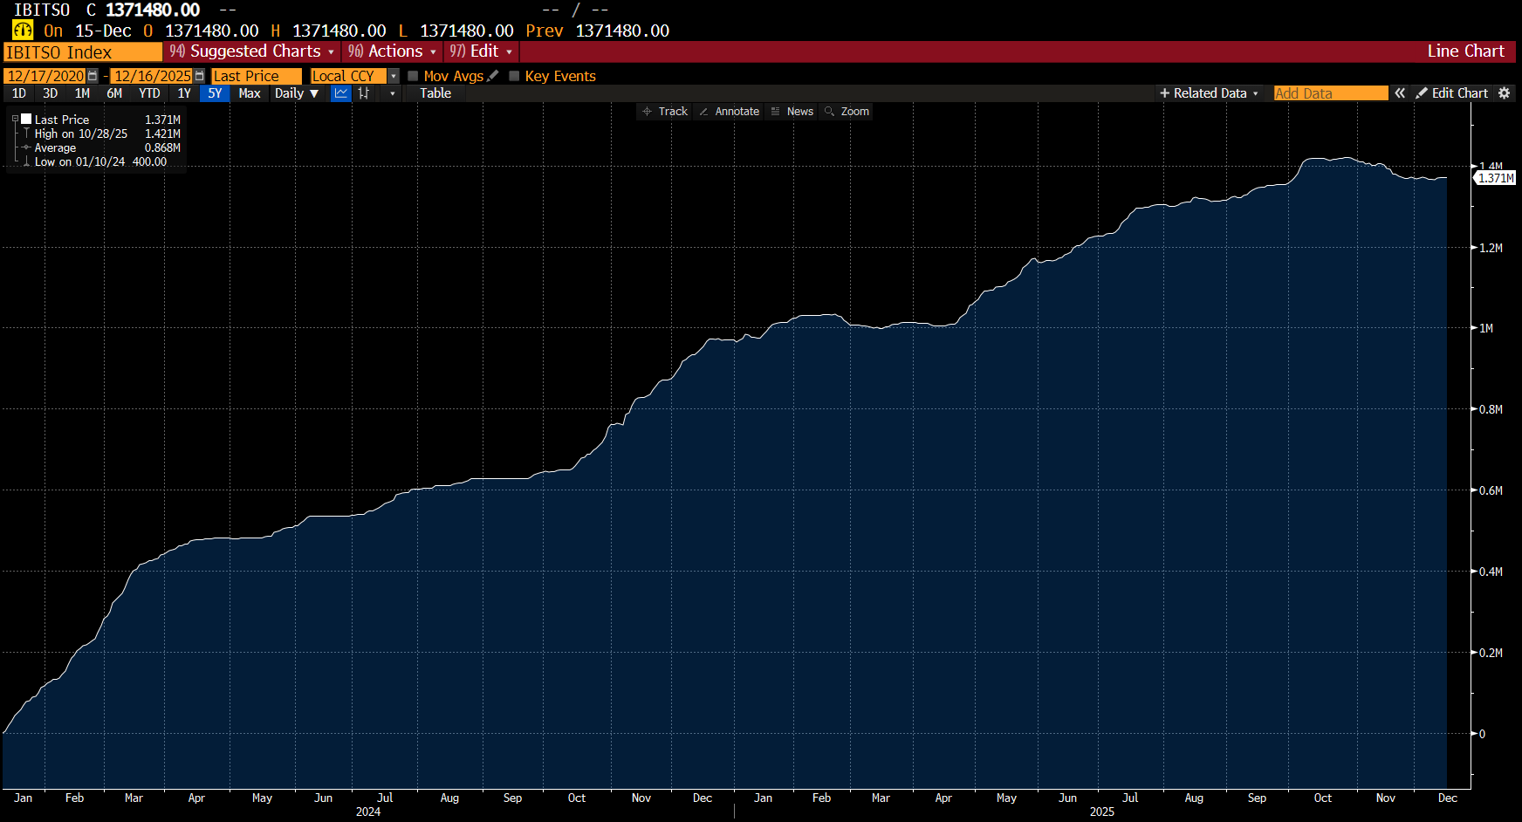
Task: Expand the Local CCY currency dropdown arrow
Action: point(394,77)
